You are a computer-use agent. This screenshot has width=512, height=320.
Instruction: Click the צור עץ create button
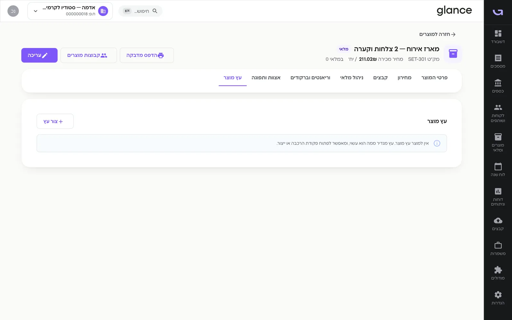coord(55,121)
